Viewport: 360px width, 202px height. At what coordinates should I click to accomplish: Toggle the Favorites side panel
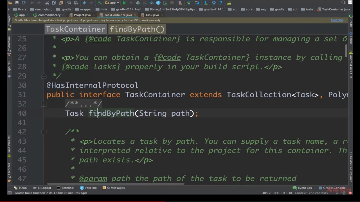tap(9, 172)
